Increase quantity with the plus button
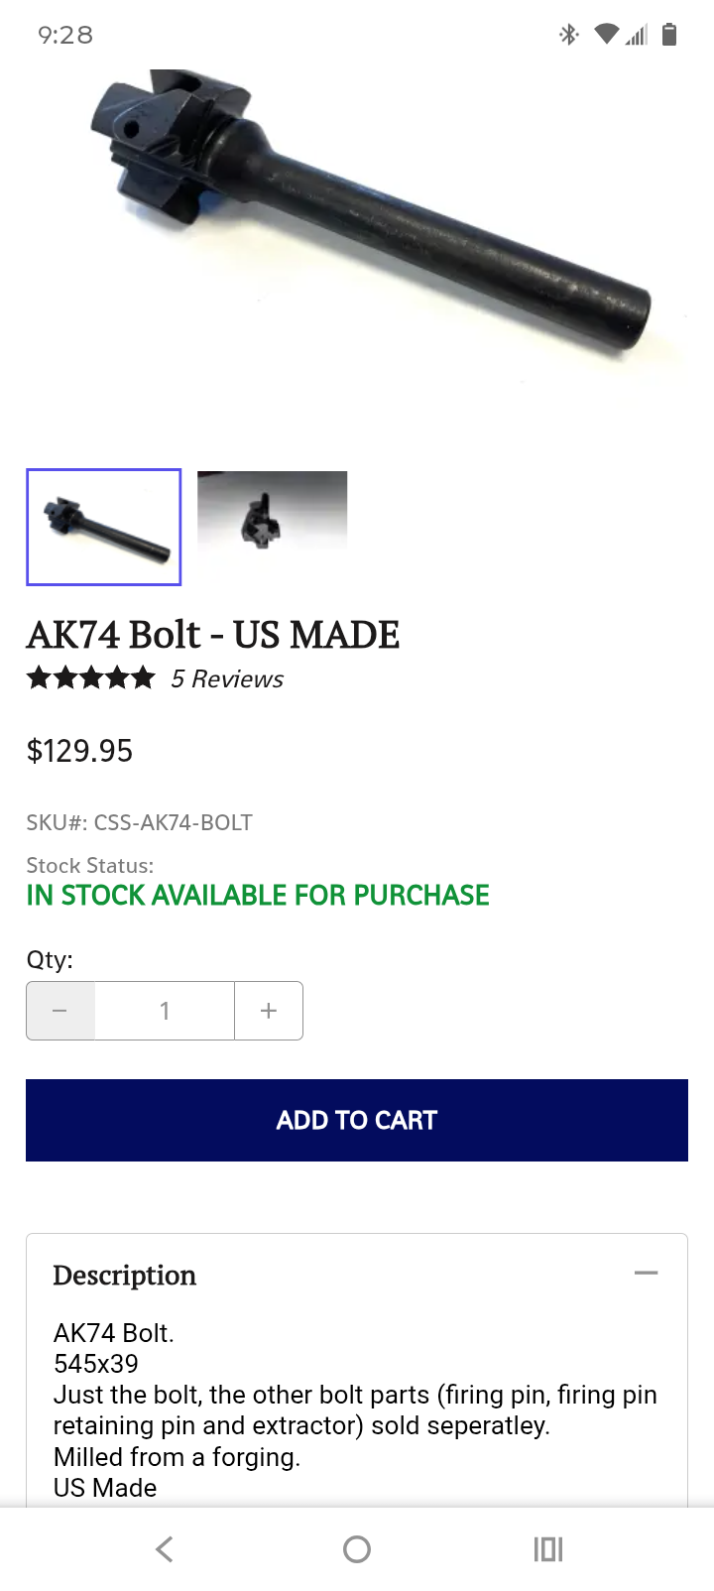The height and width of the screenshot is (1591, 714). [268, 1011]
